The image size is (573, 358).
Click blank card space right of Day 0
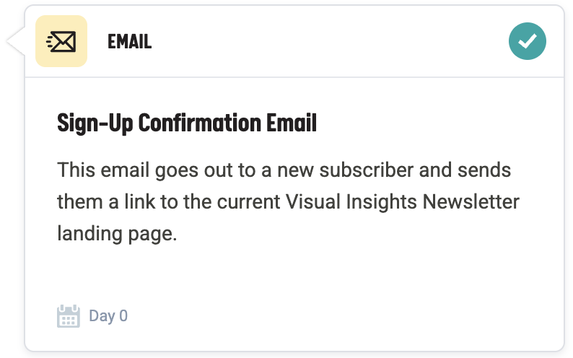(325, 316)
